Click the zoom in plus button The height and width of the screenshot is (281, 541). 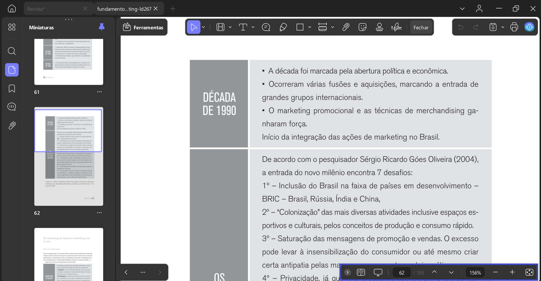[512, 272]
